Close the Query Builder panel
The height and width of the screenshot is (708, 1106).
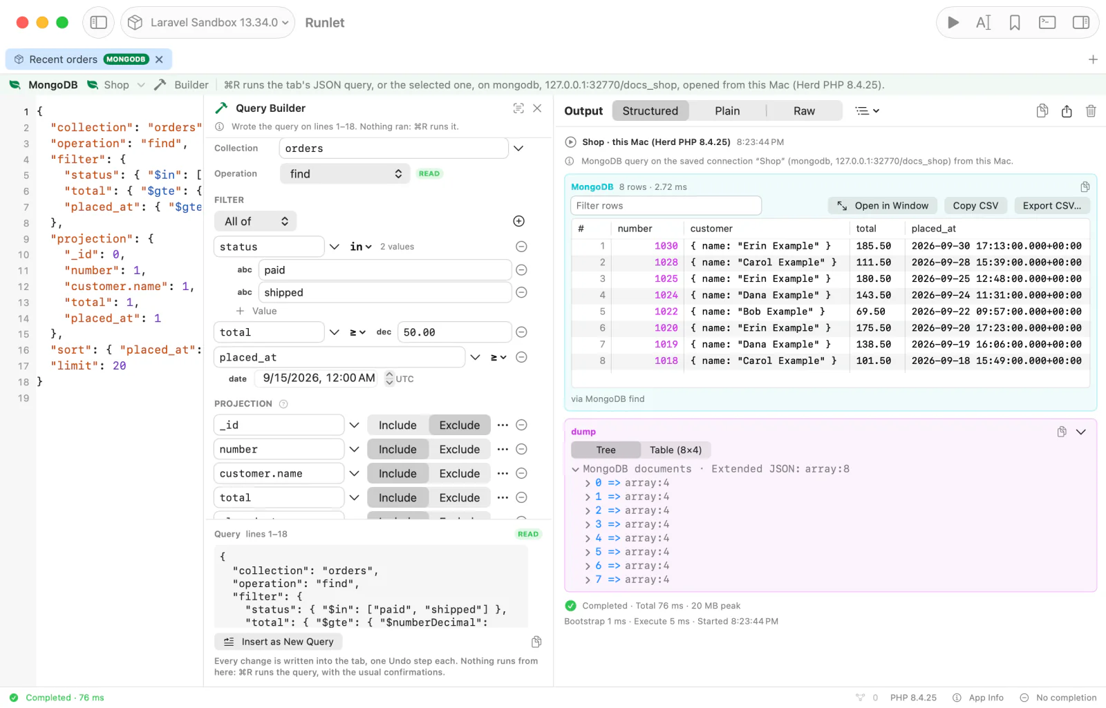click(537, 108)
